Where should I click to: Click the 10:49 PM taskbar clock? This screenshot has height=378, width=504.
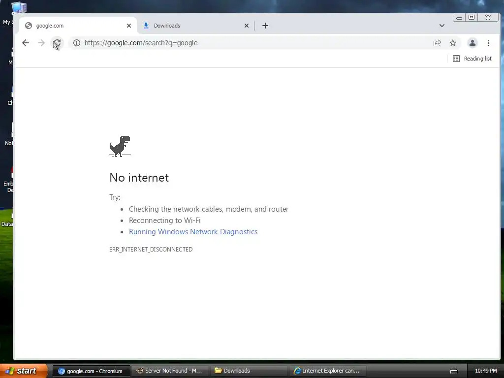click(486, 371)
